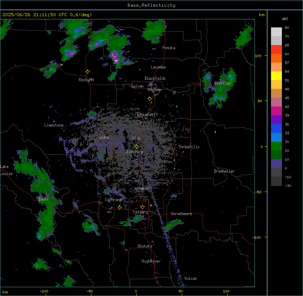Click the Drumheller label
The height and width of the screenshot is (296, 303).
click(224, 171)
